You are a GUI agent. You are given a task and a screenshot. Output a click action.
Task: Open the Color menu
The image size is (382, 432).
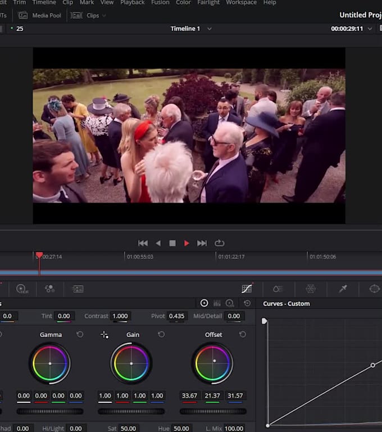(183, 2)
